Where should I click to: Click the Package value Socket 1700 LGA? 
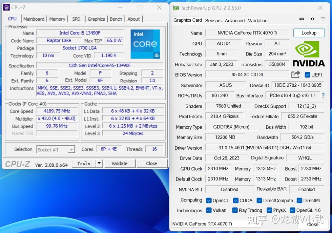pos(80,48)
